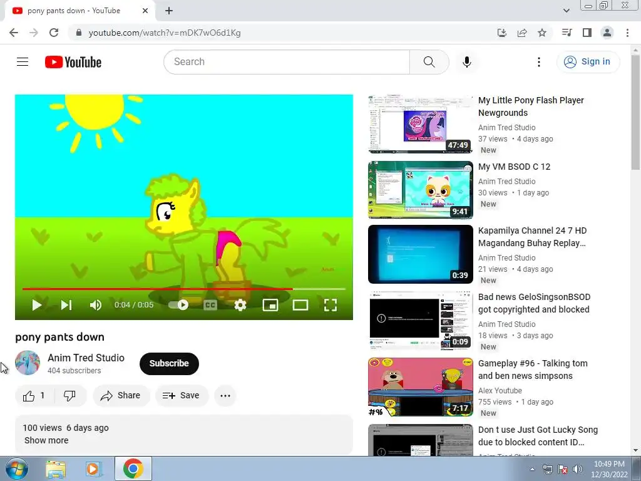Open Gameplay #96 Talking tom thumbnail
Screen dimensions: 641x481
coord(420,387)
